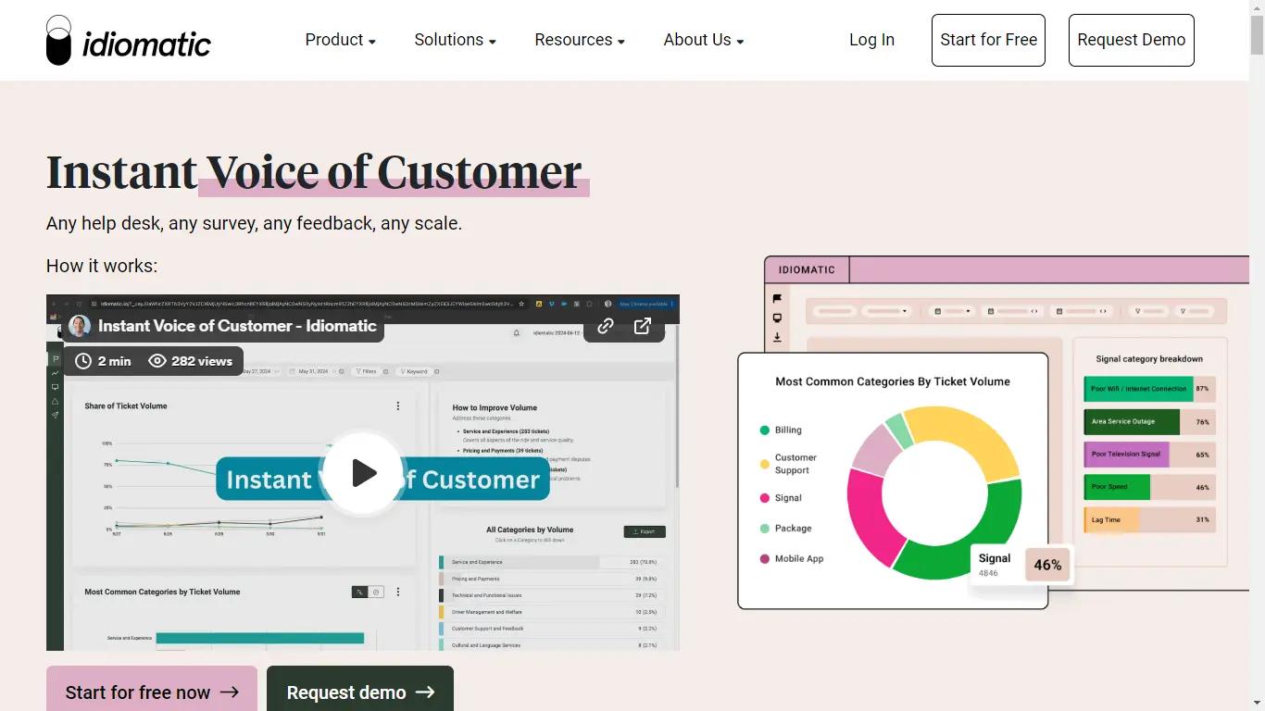Select the dark bar-chart view toggle in the video
Viewport: 1265px width, 711px height.
coord(360,592)
